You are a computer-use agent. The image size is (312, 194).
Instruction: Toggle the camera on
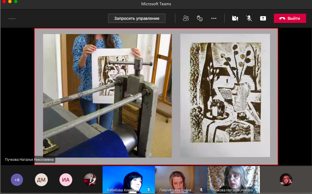click(235, 18)
